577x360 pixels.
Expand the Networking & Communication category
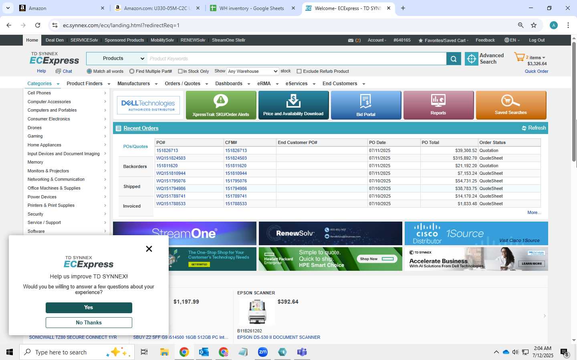click(x=67, y=179)
